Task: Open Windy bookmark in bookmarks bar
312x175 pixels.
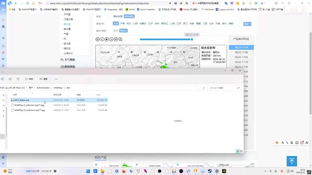Action: [189, 9]
